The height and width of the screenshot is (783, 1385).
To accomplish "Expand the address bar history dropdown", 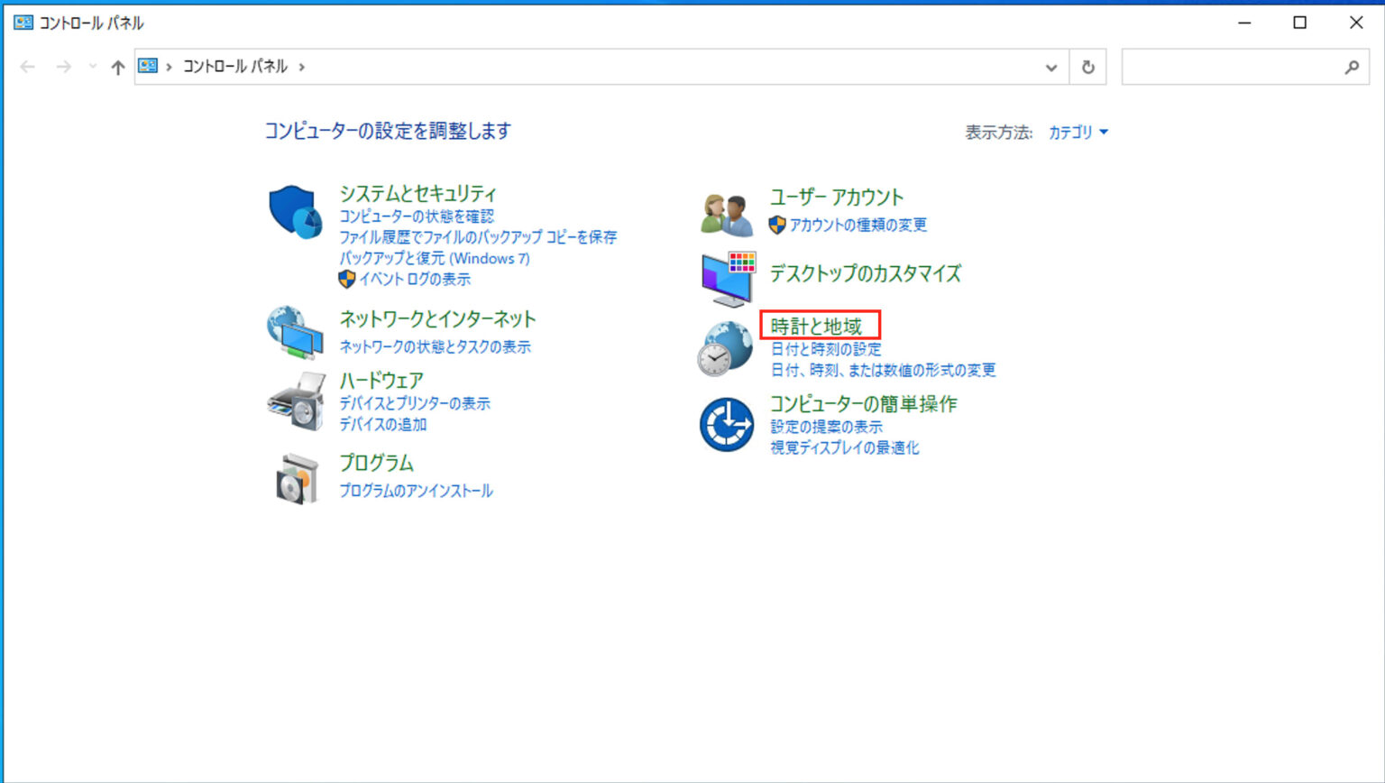I will tap(1050, 66).
